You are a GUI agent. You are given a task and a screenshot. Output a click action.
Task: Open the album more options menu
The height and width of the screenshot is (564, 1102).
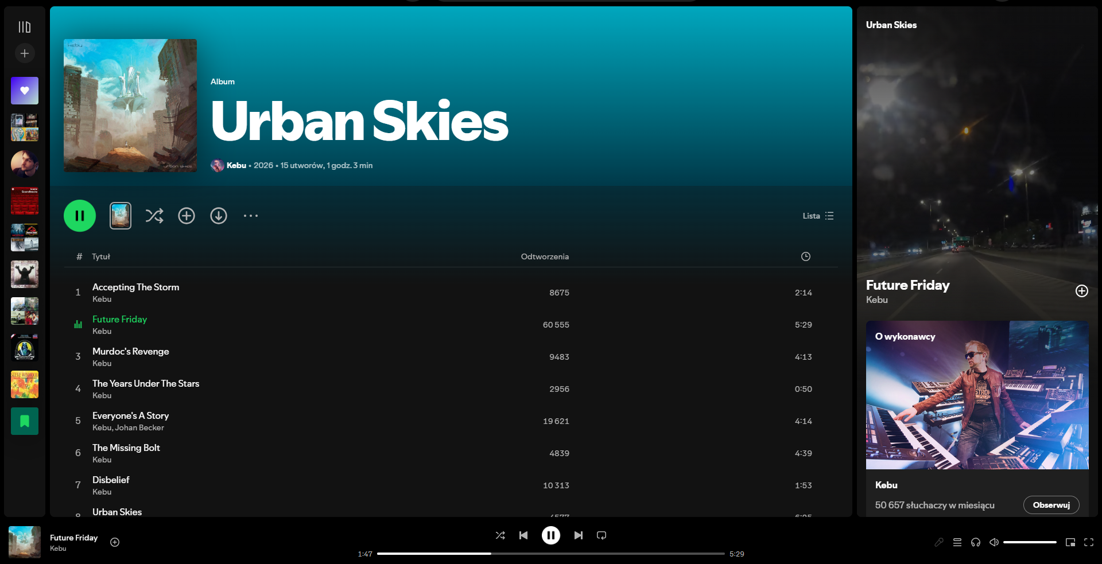[x=251, y=216]
